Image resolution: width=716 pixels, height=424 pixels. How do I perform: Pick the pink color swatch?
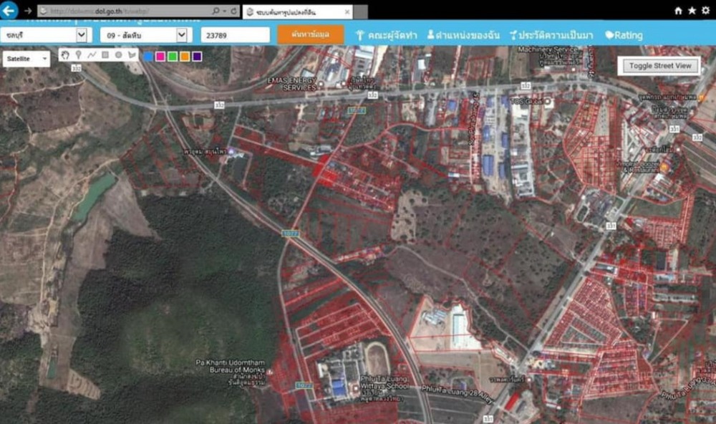(x=160, y=56)
